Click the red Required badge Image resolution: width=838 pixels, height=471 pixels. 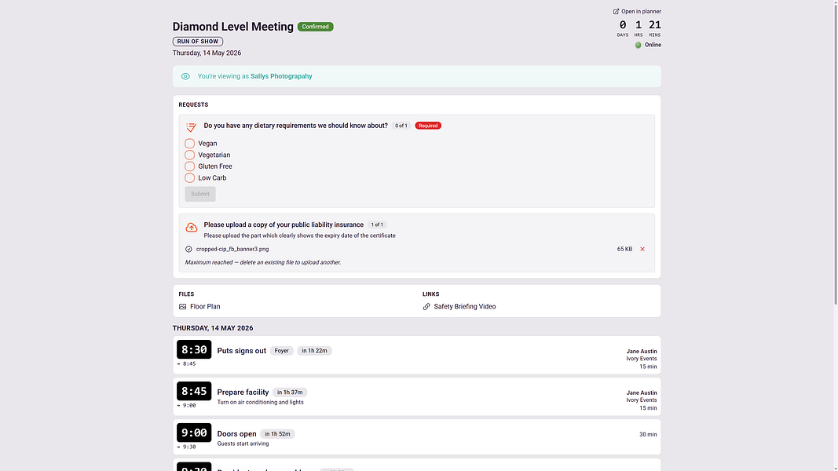pos(428,126)
